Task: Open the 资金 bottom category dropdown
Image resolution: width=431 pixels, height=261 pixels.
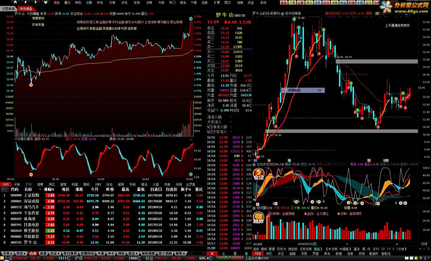Action: 21,253
